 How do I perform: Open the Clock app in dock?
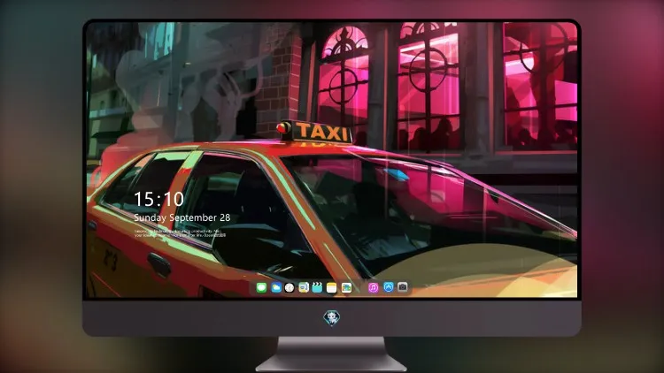(x=290, y=287)
